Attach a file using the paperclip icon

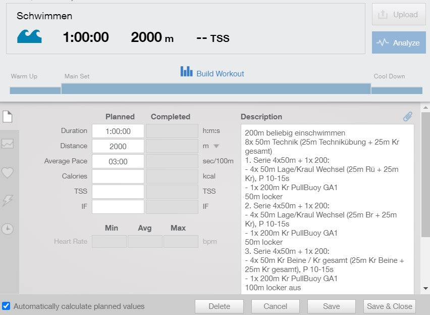(408, 116)
